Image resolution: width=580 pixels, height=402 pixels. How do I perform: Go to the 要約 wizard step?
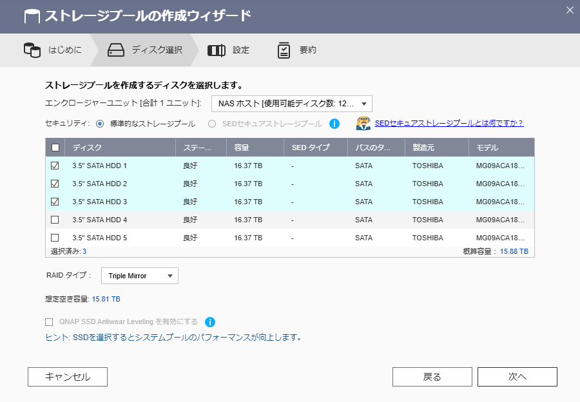click(297, 50)
